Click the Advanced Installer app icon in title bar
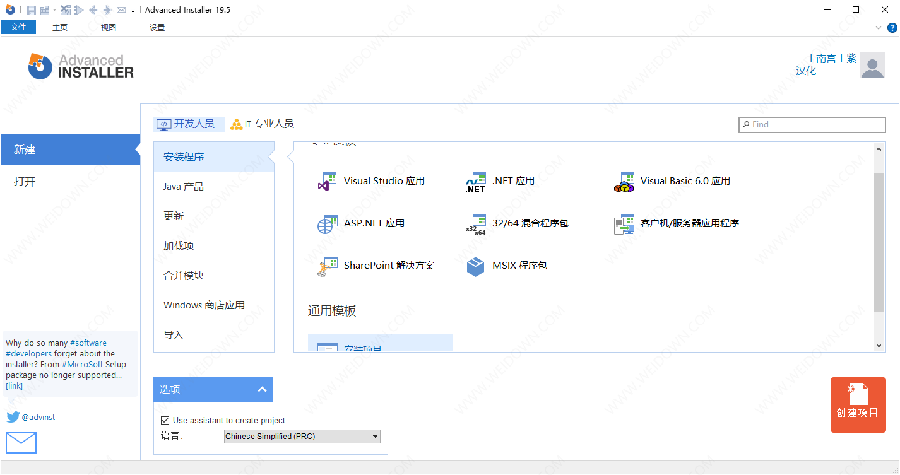 (10, 9)
